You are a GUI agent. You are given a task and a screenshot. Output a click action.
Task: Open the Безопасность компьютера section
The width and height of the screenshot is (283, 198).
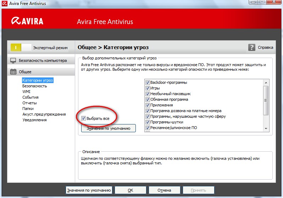41,60
